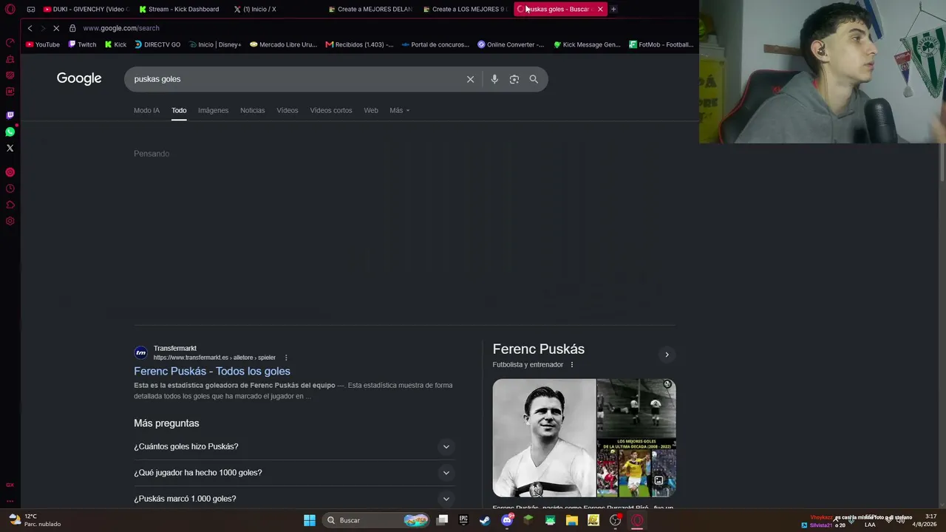Start a voice search with the microphone
Screen dimensions: 946x532
(494, 79)
